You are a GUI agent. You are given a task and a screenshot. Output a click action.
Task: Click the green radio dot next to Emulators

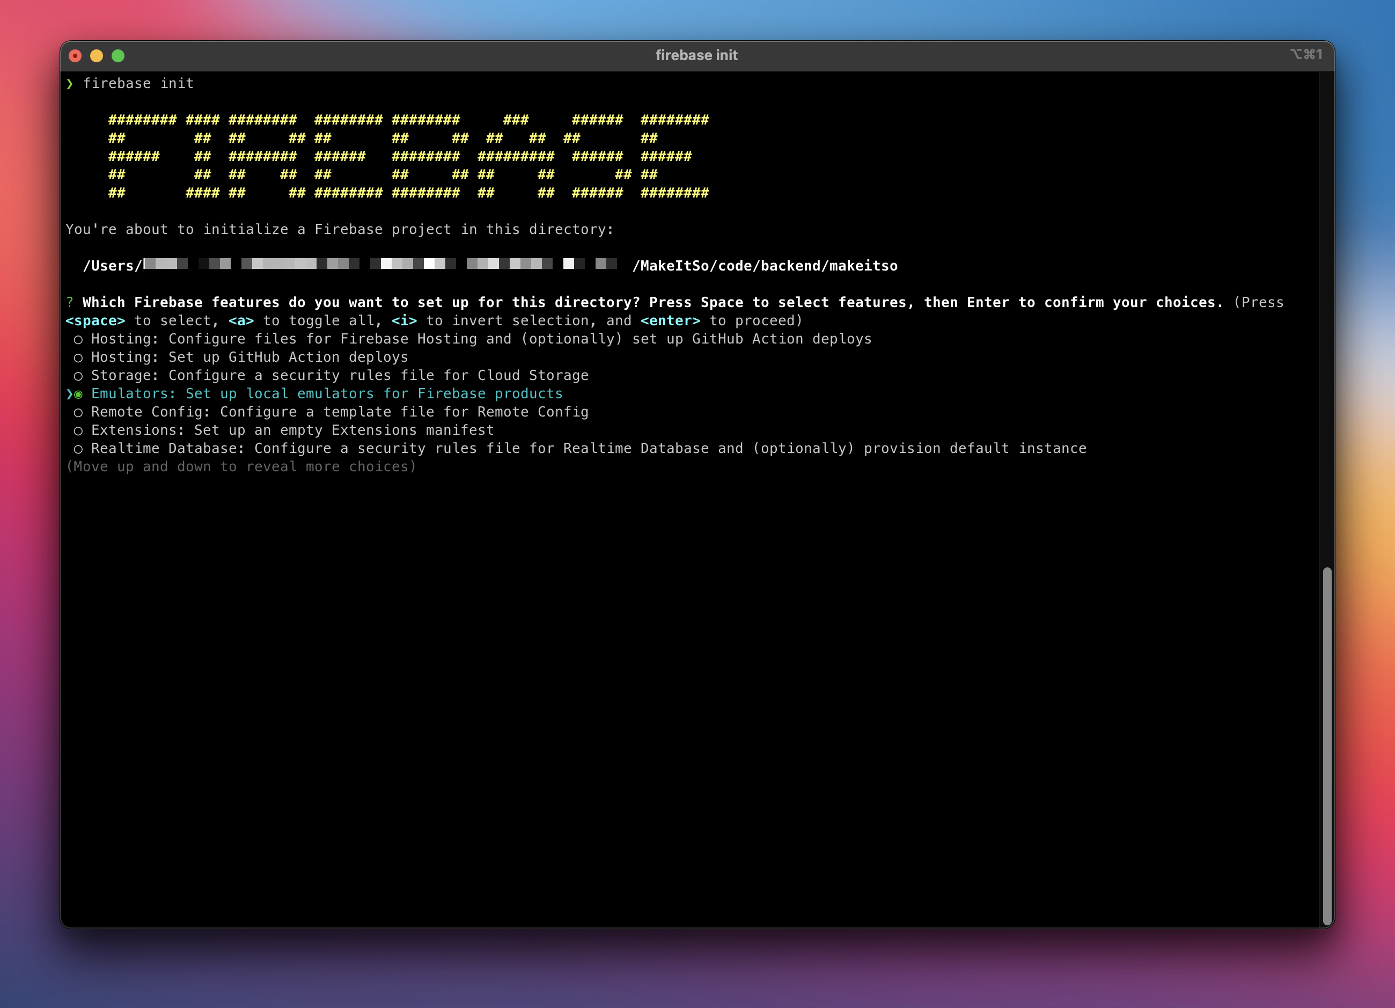click(79, 394)
